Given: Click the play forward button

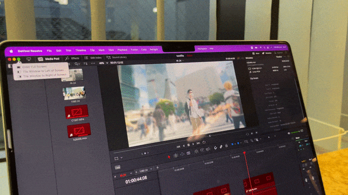Looking at the screenshot, I should point(193,144).
